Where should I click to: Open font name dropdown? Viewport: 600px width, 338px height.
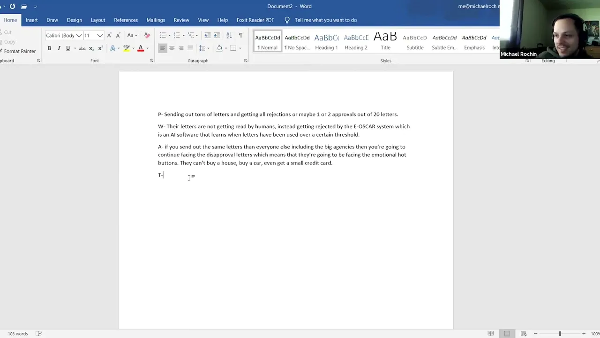click(x=79, y=36)
